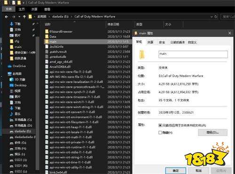Open SSD3 (J:) drive in sidebar

pyautogui.click(x=18, y=160)
